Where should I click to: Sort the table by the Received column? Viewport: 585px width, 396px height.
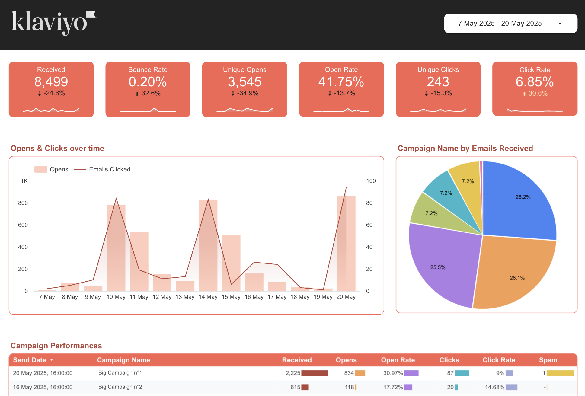click(297, 360)
